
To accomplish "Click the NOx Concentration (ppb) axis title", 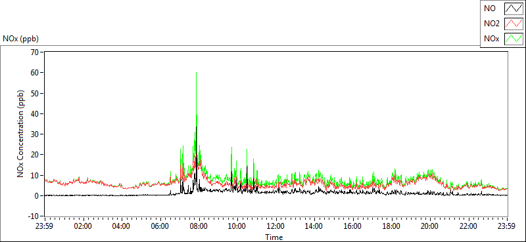I will pyautogui.click(x=20, y=133).
